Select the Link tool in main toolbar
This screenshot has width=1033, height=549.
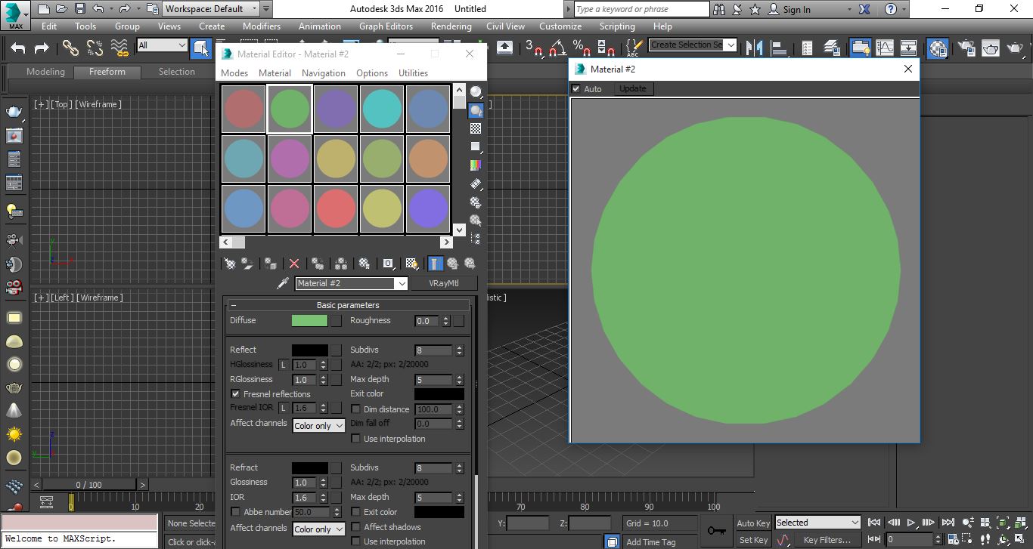click(x=70, y=48)
